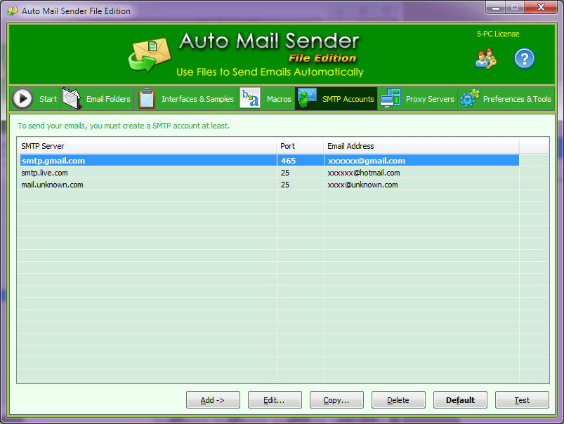The width and height of the screenshot is (564, 424).
Task: Click the Email Folders envelope icon
Action: pyautogui.click(x=72, y=98)
